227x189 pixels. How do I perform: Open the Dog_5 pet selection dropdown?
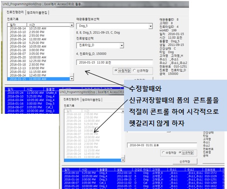point(150,26)
